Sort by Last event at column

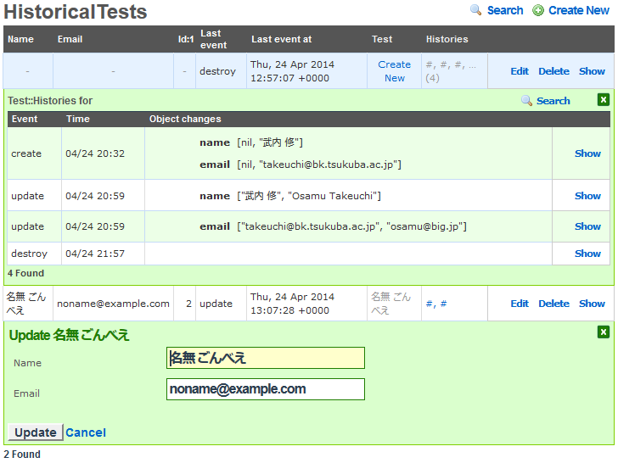coord(281,39)
